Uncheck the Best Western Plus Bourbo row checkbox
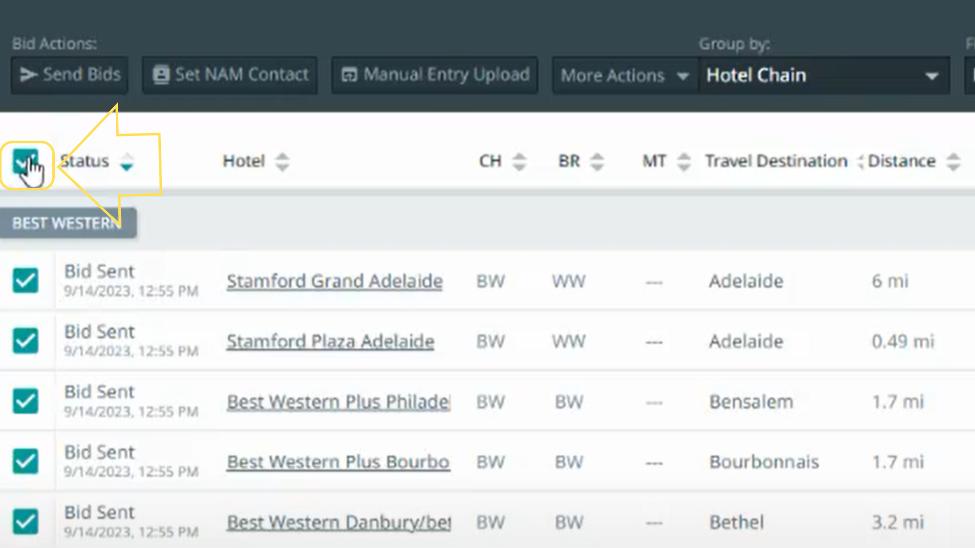The width and height of the screenshot is (975, 548). pos(25,461)
